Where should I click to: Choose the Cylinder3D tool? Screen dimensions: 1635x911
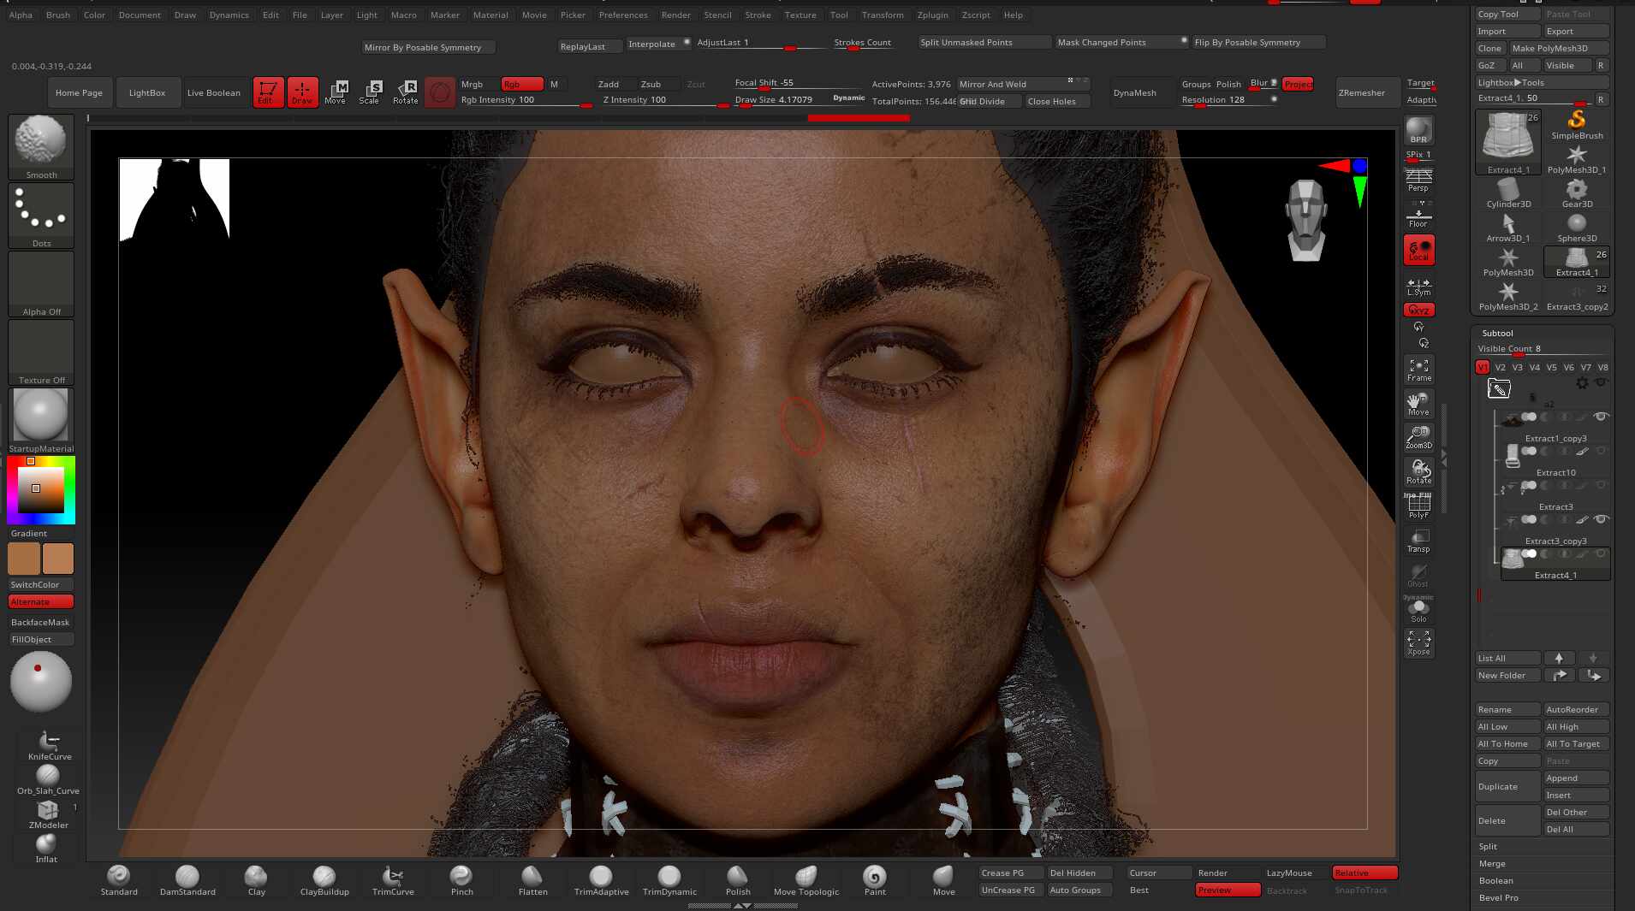point(1508,193)
